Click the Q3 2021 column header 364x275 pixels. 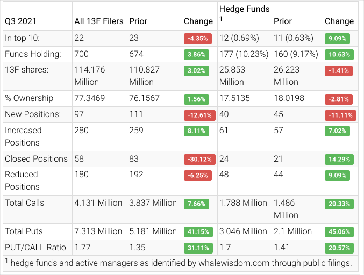tap(22, 21)
